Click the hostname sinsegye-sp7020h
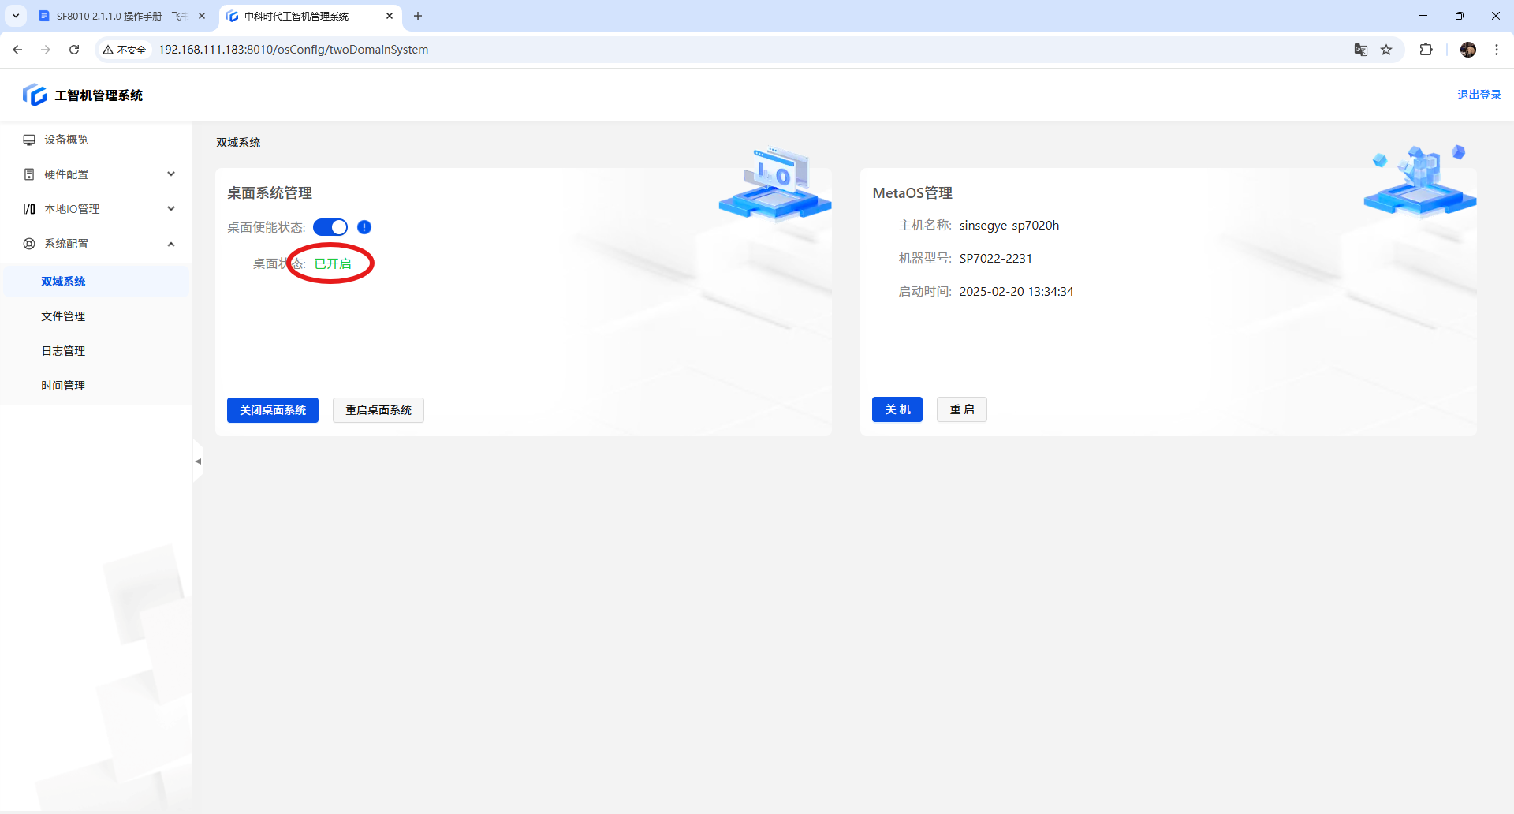 coord(1009,226)
